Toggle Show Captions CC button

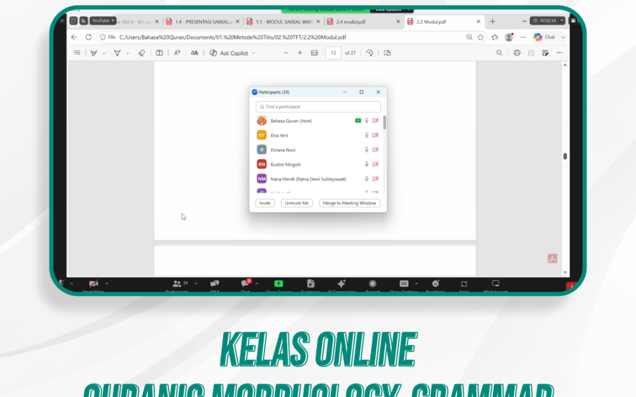click(403, 285)
